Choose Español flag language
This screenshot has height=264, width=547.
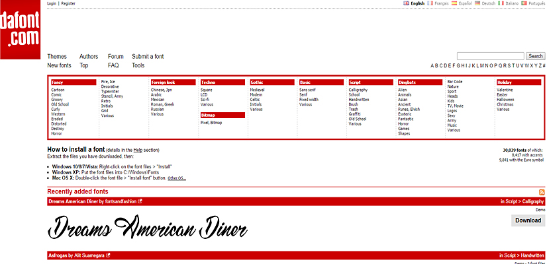tap(454, 3)
